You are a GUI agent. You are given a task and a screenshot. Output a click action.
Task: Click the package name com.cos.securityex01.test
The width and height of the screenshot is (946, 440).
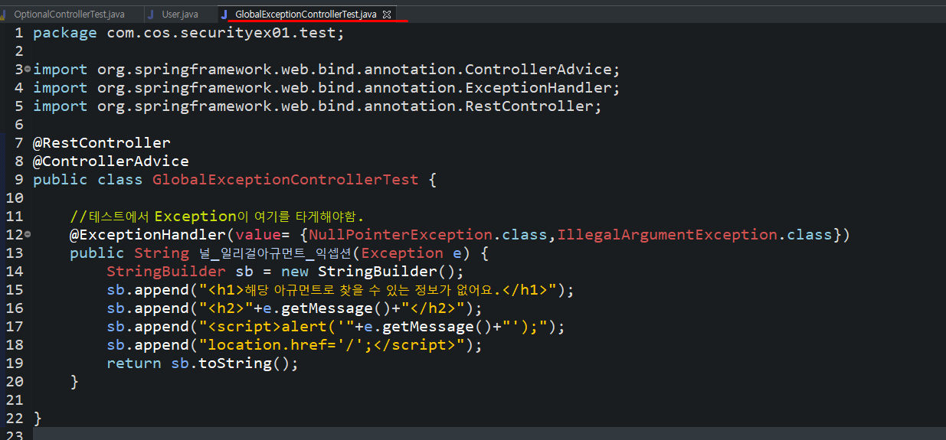(x=221, y=33)
